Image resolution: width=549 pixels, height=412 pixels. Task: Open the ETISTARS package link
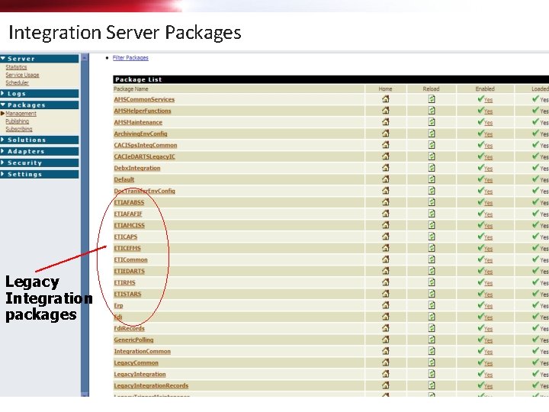(127, 294)
